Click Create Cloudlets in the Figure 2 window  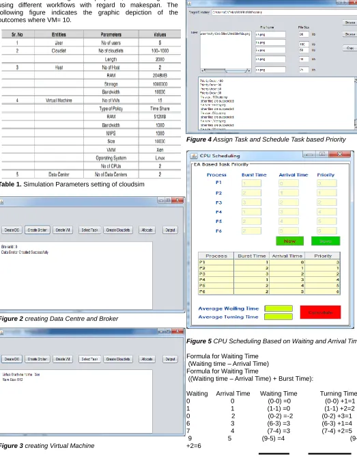click(118, 230)
